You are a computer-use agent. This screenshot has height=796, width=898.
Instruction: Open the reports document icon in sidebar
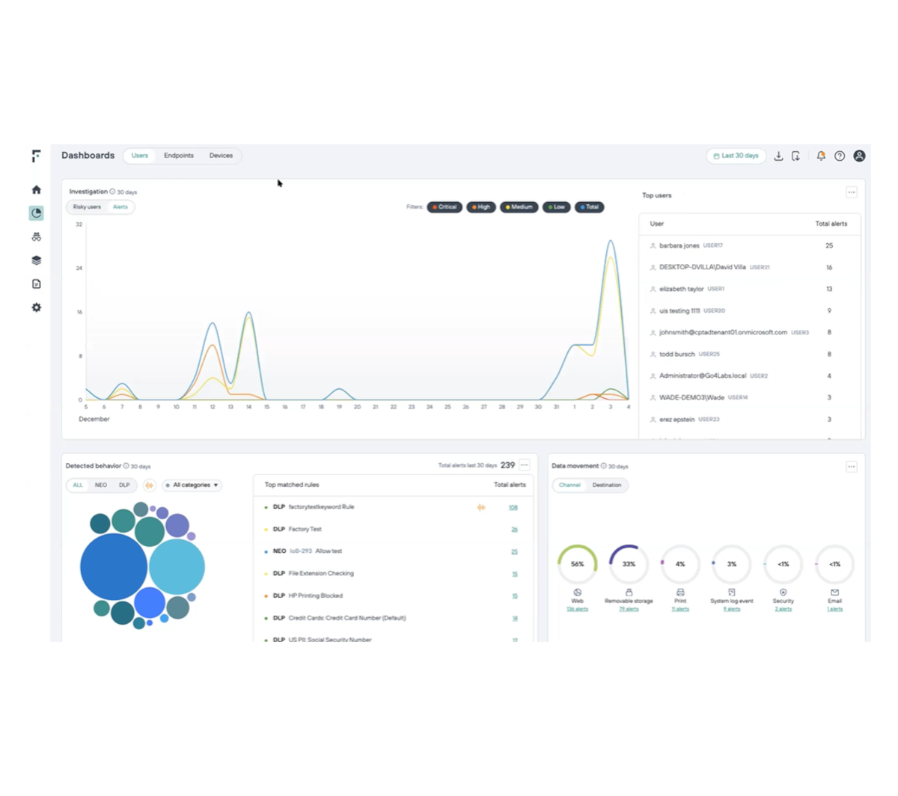36,284
